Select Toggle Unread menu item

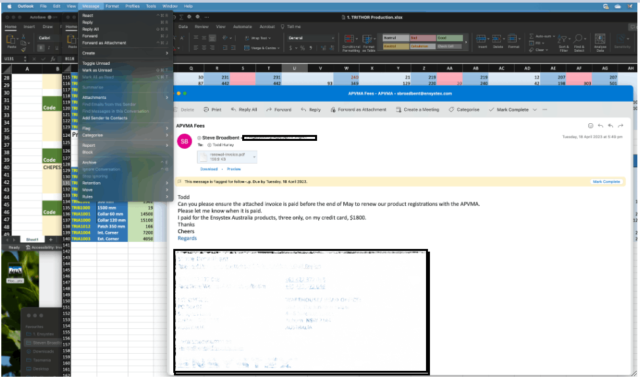click(125, 63)
